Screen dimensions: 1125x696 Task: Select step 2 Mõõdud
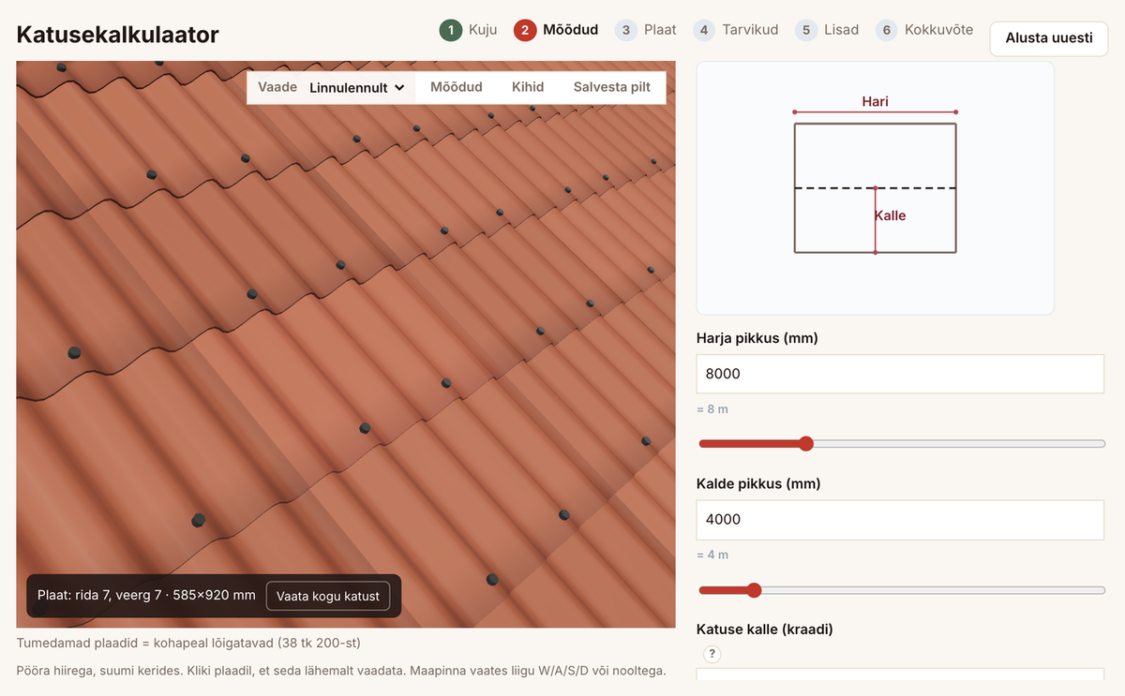click(x=556, y=30)
